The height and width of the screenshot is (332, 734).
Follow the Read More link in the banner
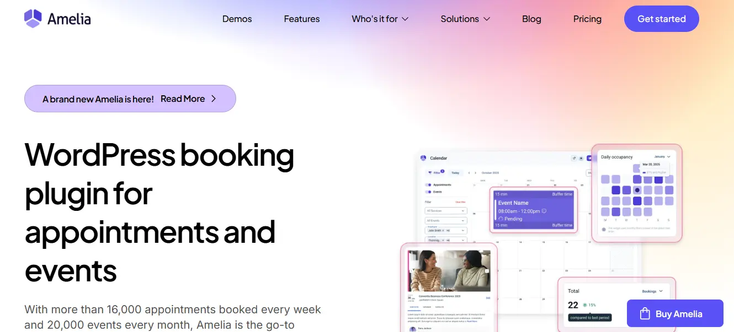pyautogui.click(x=183, y=99)
